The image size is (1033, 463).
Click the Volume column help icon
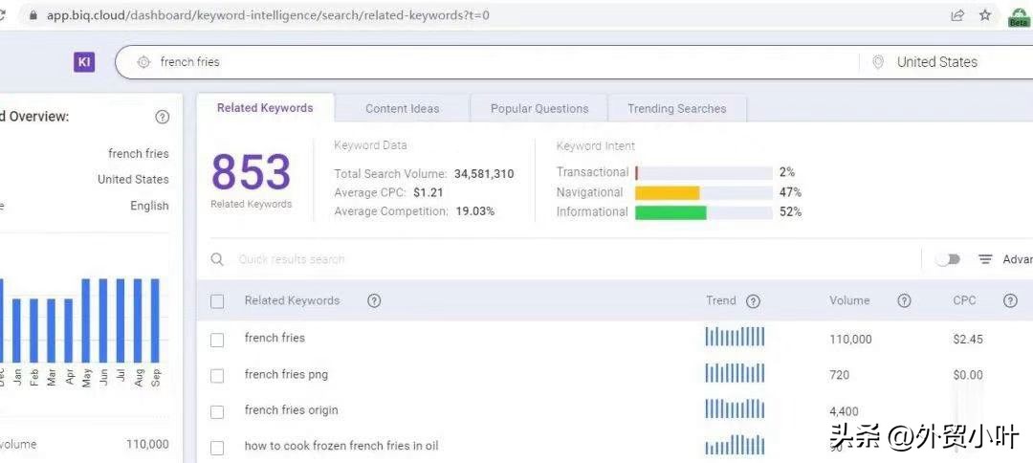tap(904, 300)
